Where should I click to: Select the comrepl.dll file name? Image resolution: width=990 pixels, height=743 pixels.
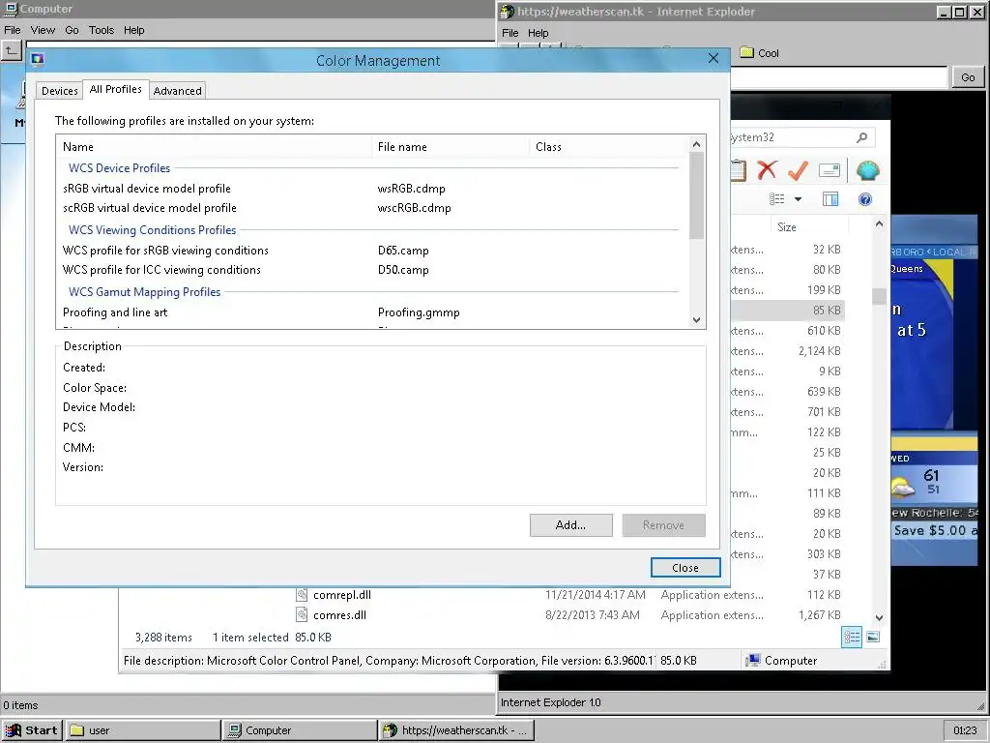coord(342,595)
